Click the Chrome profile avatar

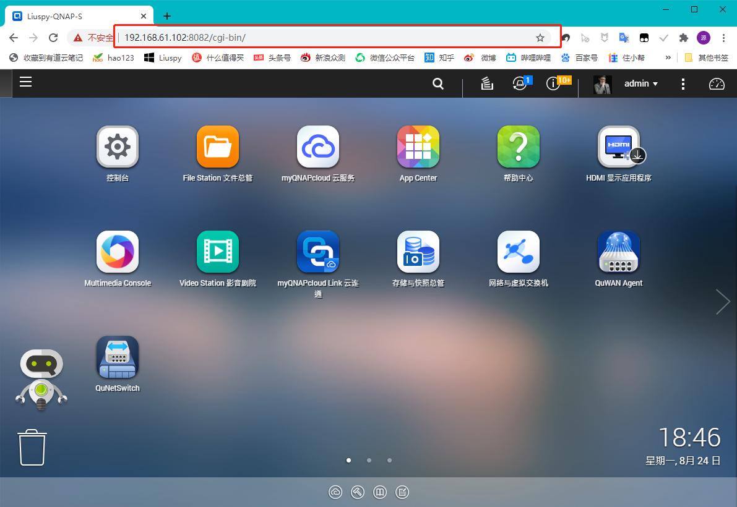click(x=704, y=38)
